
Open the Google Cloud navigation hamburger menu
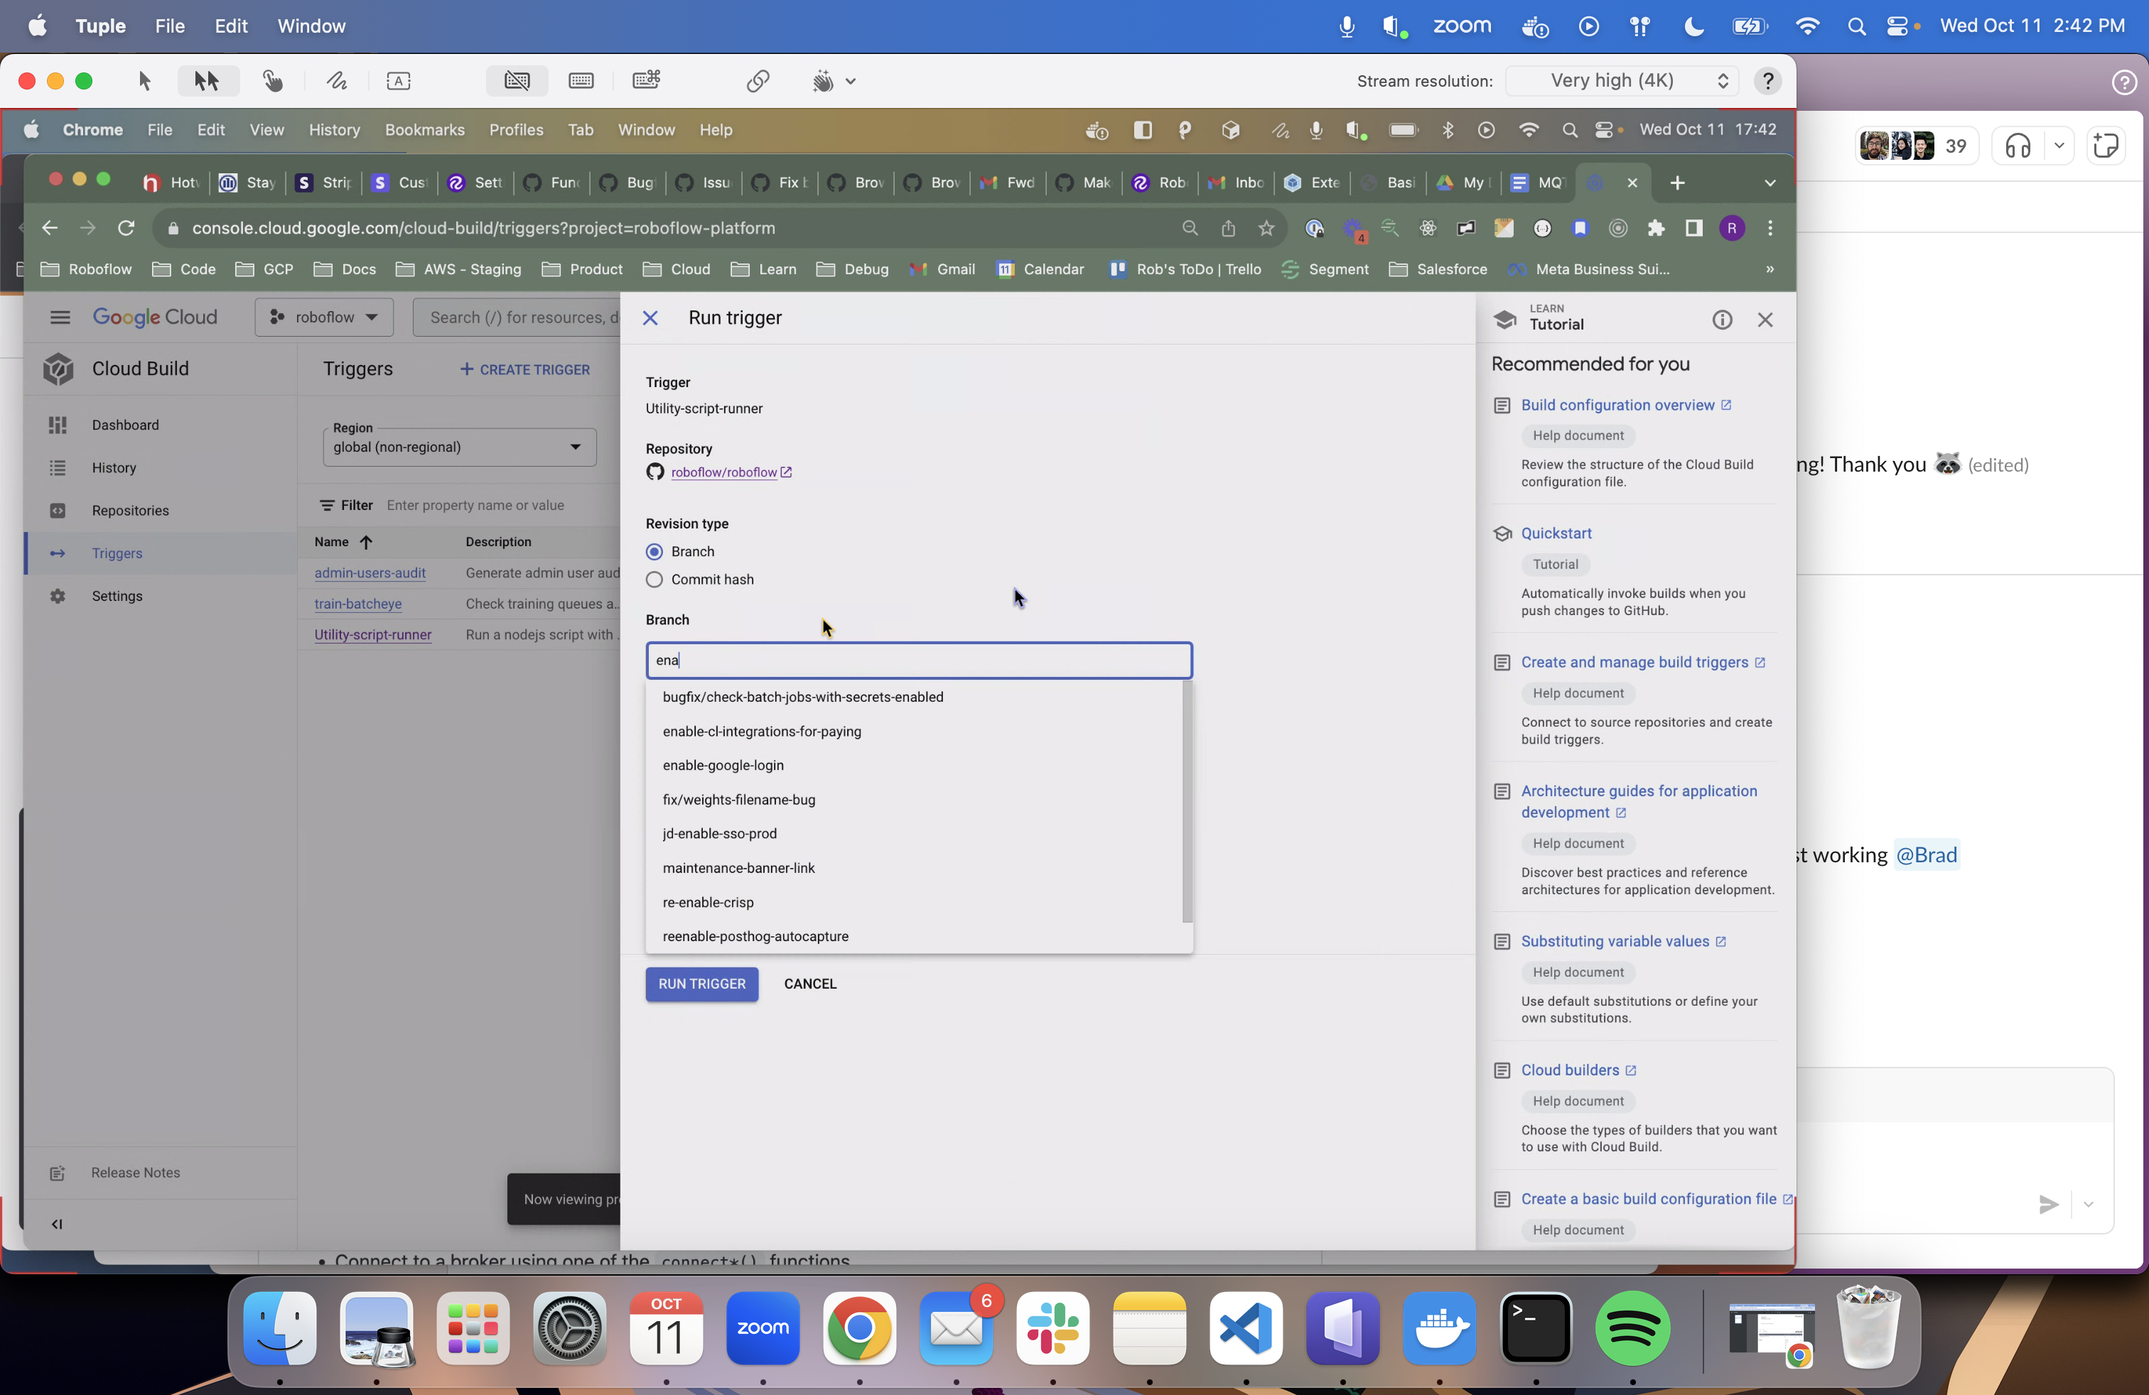(x=60, y=317)
